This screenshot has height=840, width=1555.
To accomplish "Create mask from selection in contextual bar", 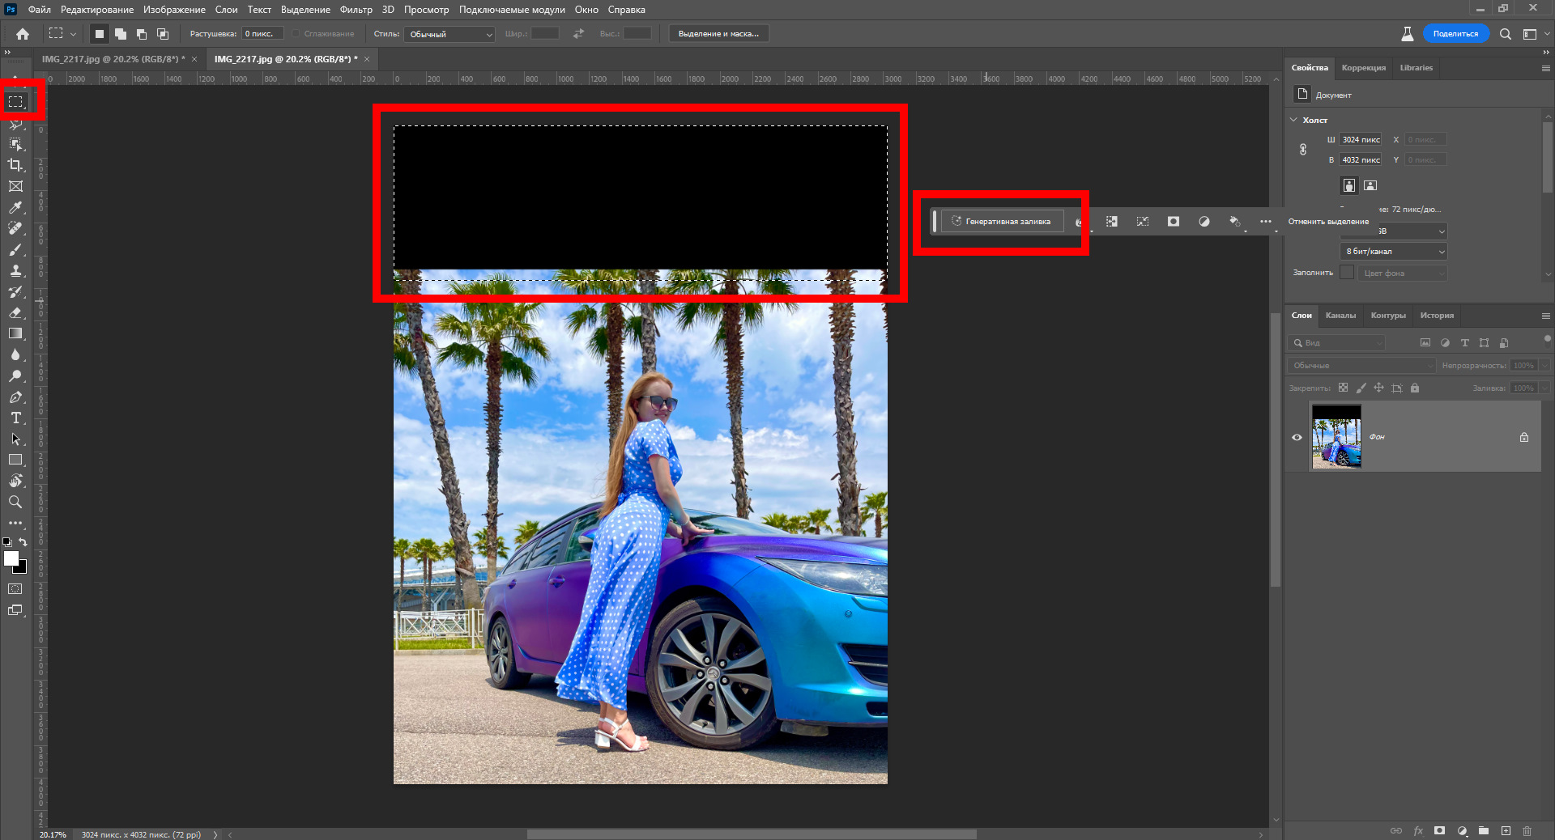I will tap(1174, 222).
